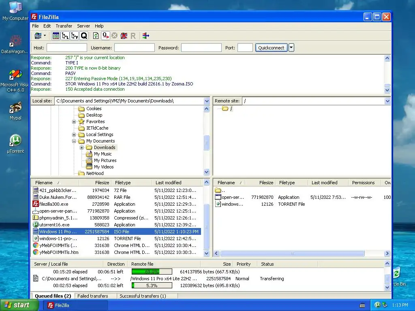Image resolution: width=415 pixels, height=311 pixels.
Task: Select local open-server-pan application icon
Action: point(36,211)
